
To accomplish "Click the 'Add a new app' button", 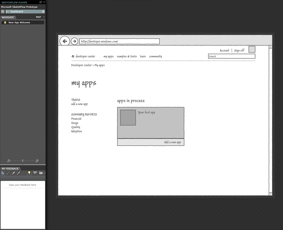I will (151, 142).
